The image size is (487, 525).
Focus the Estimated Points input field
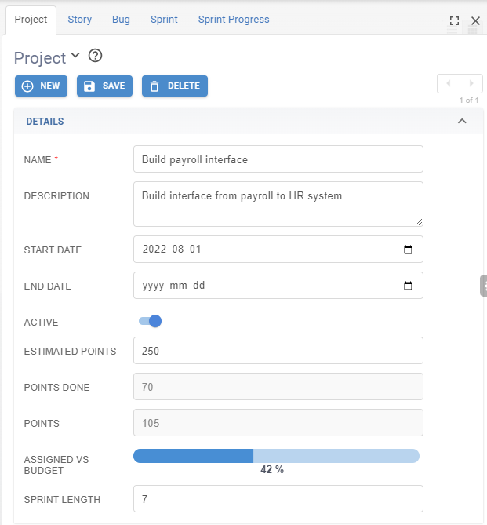click(278, 351)
